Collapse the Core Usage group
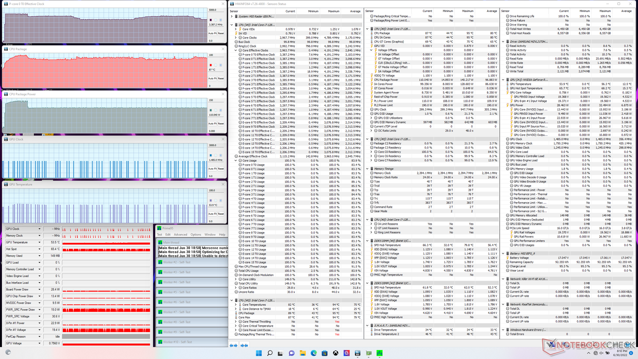 click(236, 161)
